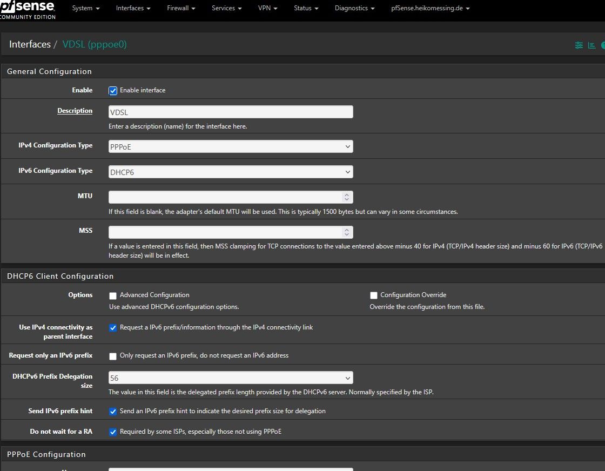Enable the Configuration Override checkbox

coord(373,295)
